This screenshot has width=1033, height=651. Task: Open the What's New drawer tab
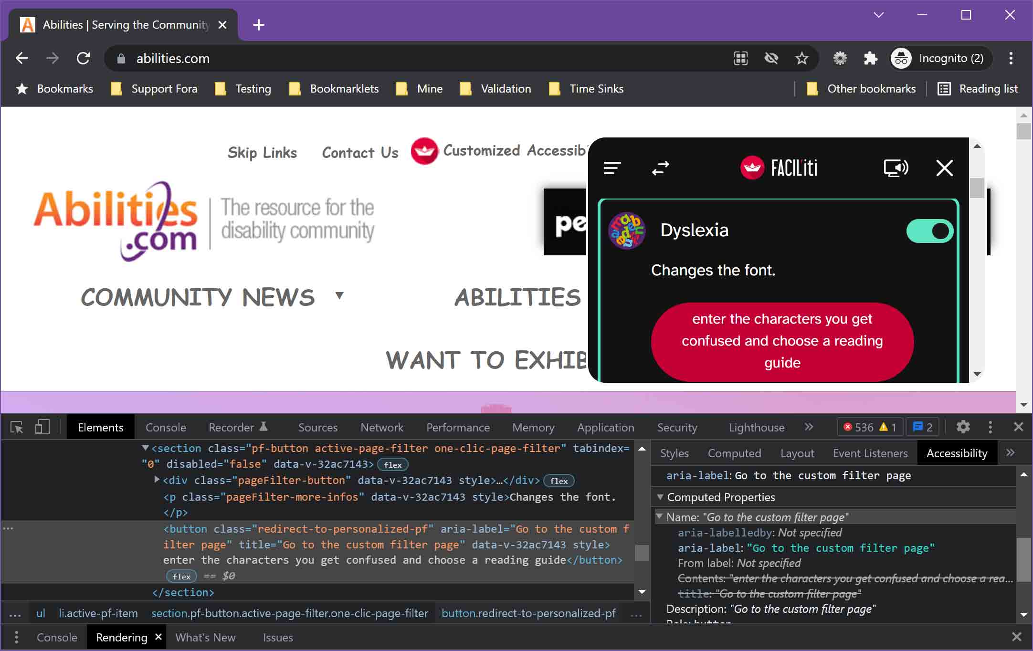pyautogui.click(x=205, y=638)
